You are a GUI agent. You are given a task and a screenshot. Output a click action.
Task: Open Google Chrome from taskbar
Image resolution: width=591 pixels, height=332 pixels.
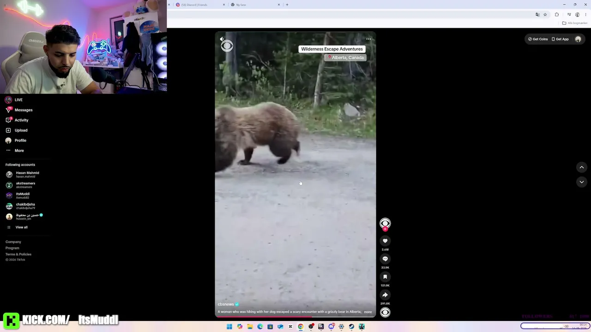click(x=301, y=326)
